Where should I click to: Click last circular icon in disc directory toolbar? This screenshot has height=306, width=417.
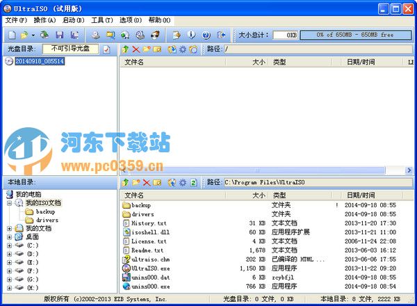193,49
